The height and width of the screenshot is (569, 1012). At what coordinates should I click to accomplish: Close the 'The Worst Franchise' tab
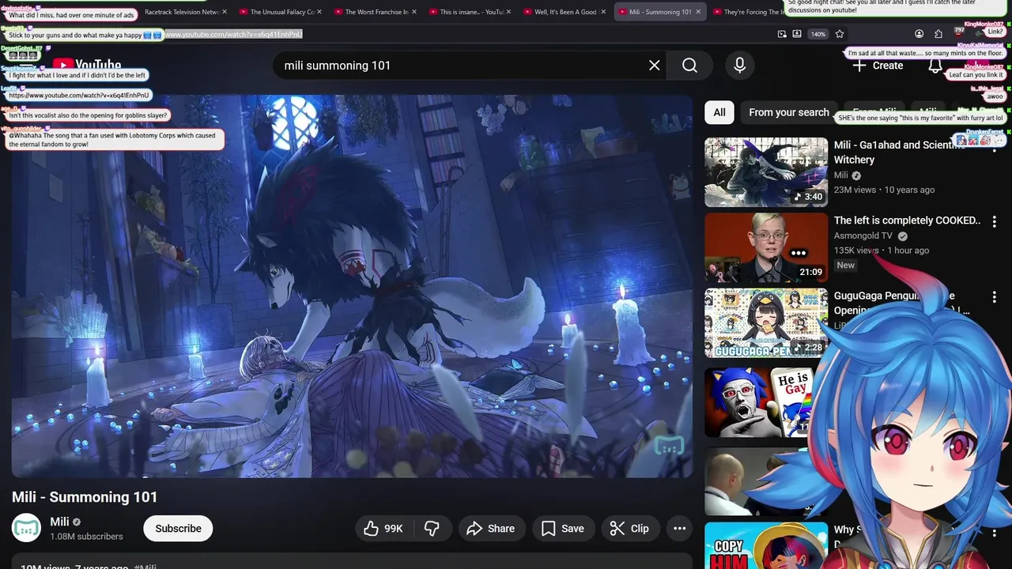click(414, 12)
